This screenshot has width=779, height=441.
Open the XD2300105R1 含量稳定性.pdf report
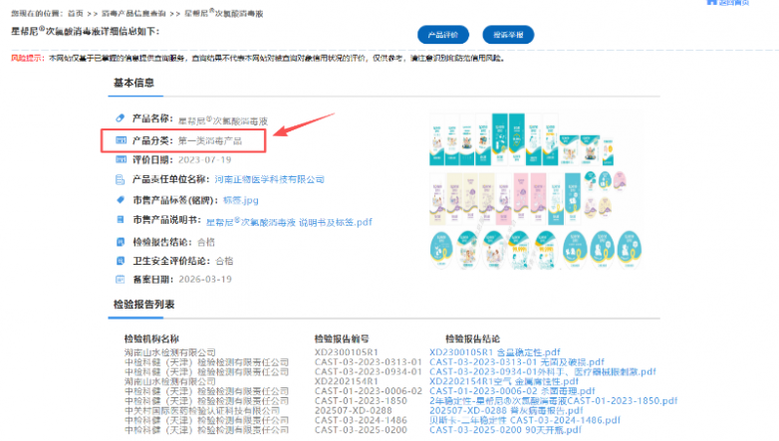pos(495,352)
